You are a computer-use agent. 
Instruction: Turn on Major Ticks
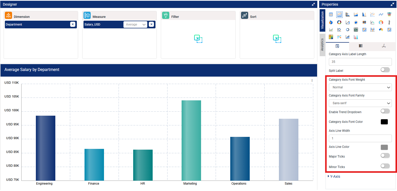385,156
